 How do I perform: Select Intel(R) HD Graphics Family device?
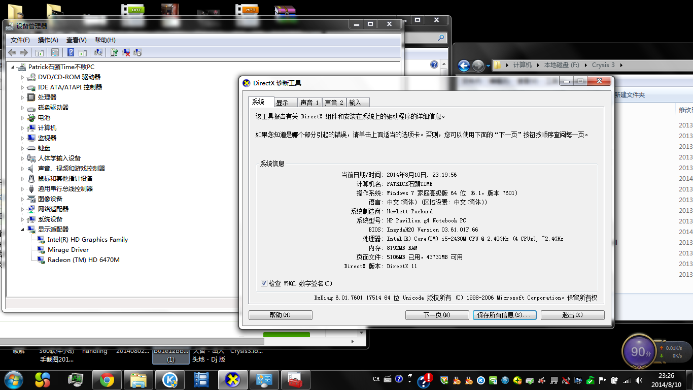point(87,240)
